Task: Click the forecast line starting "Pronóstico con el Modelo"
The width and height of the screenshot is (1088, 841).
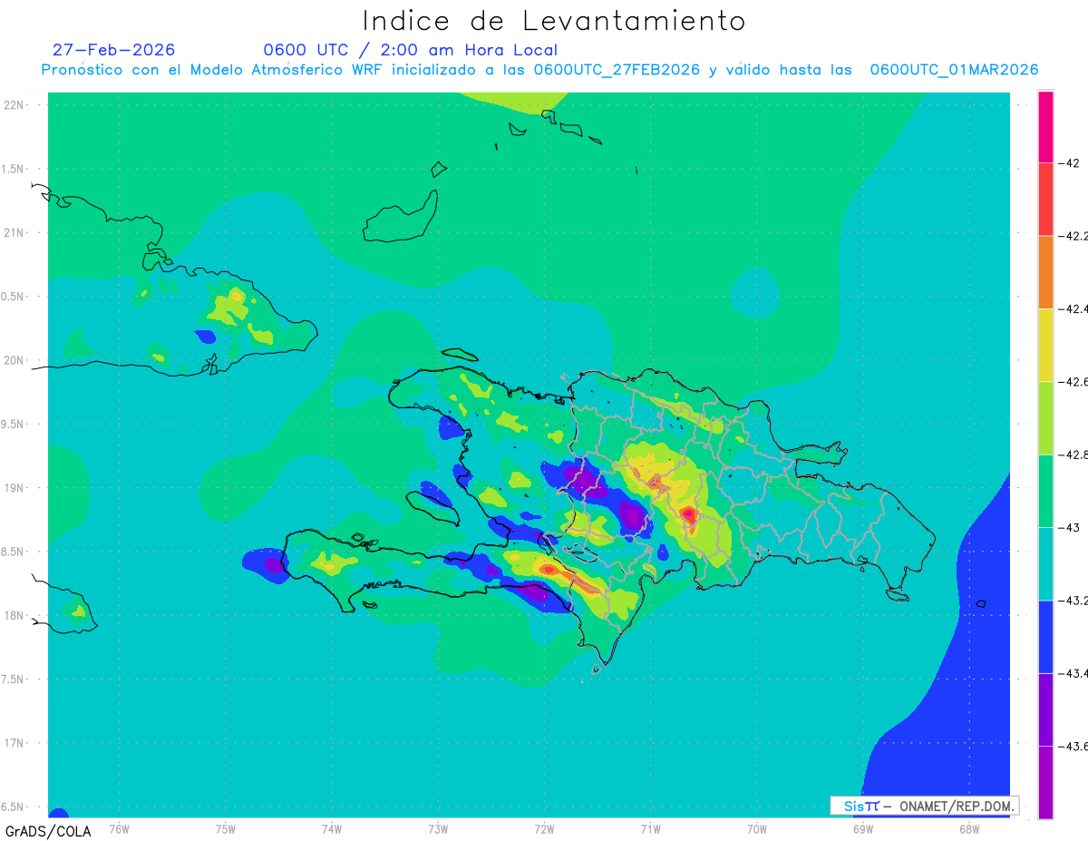Action: click(539, 70)
